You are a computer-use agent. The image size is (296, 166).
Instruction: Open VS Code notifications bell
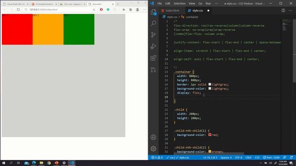click(291, 158)
